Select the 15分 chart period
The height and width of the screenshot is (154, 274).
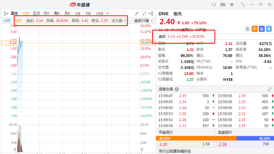[x=100, y=14]
